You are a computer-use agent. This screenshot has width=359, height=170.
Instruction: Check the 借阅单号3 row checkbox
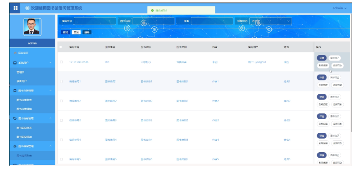[61, 120]
